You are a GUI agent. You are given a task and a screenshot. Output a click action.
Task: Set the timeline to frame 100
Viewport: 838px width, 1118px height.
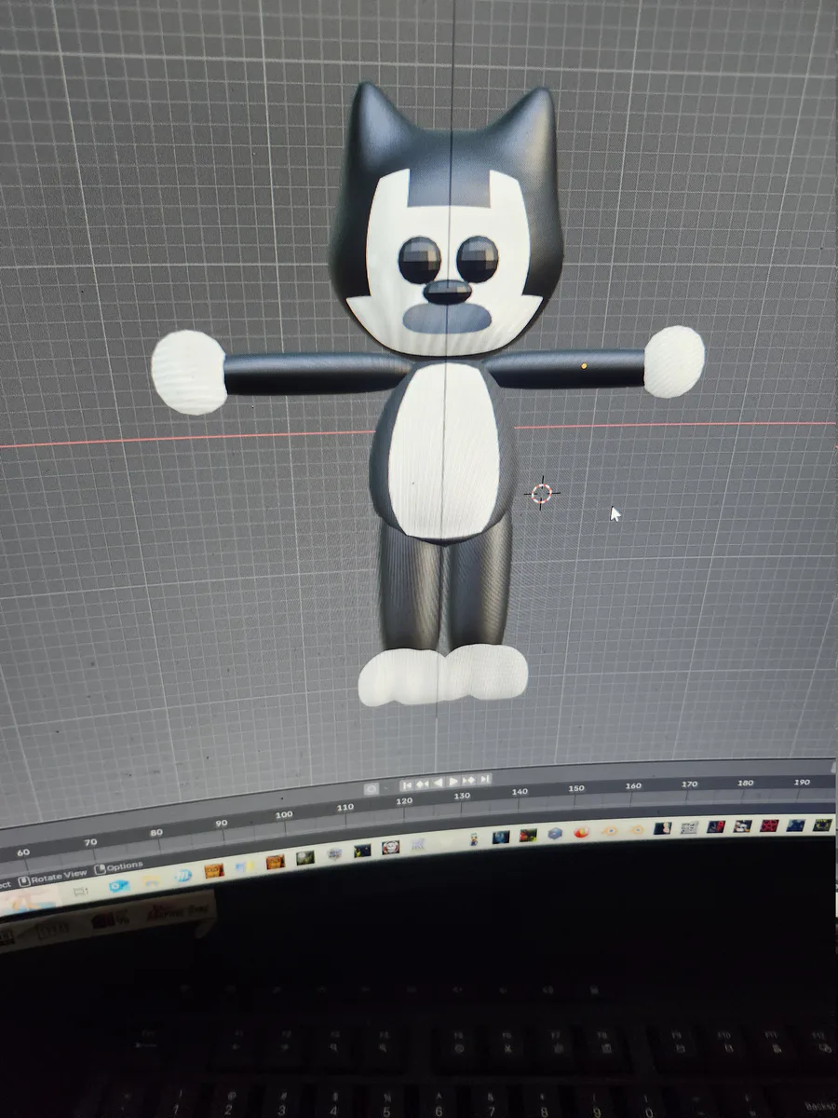tap(283, 814)
